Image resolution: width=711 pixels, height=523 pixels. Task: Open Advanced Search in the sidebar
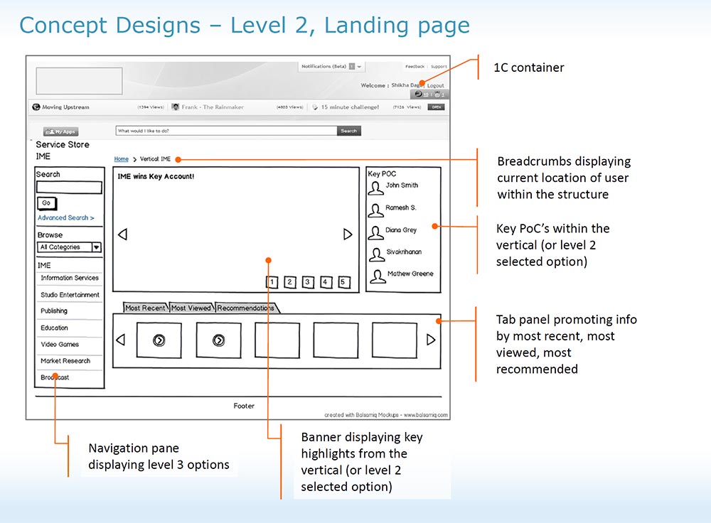(66, 217)
